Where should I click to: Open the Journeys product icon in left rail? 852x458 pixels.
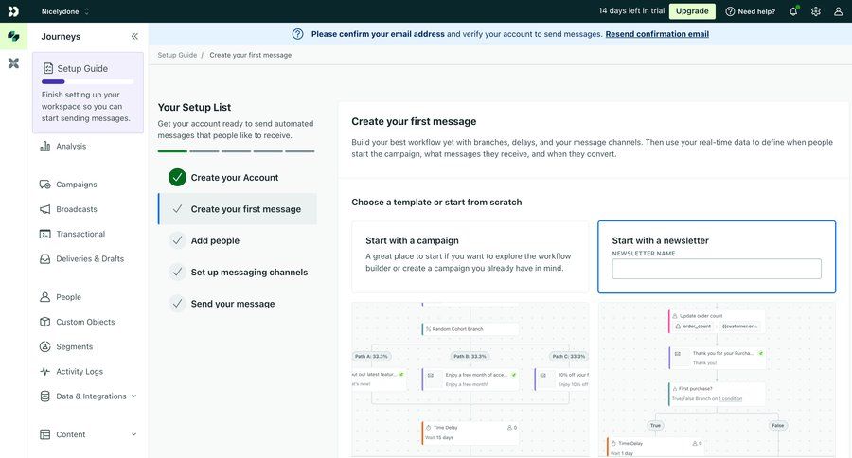point(13,36)
